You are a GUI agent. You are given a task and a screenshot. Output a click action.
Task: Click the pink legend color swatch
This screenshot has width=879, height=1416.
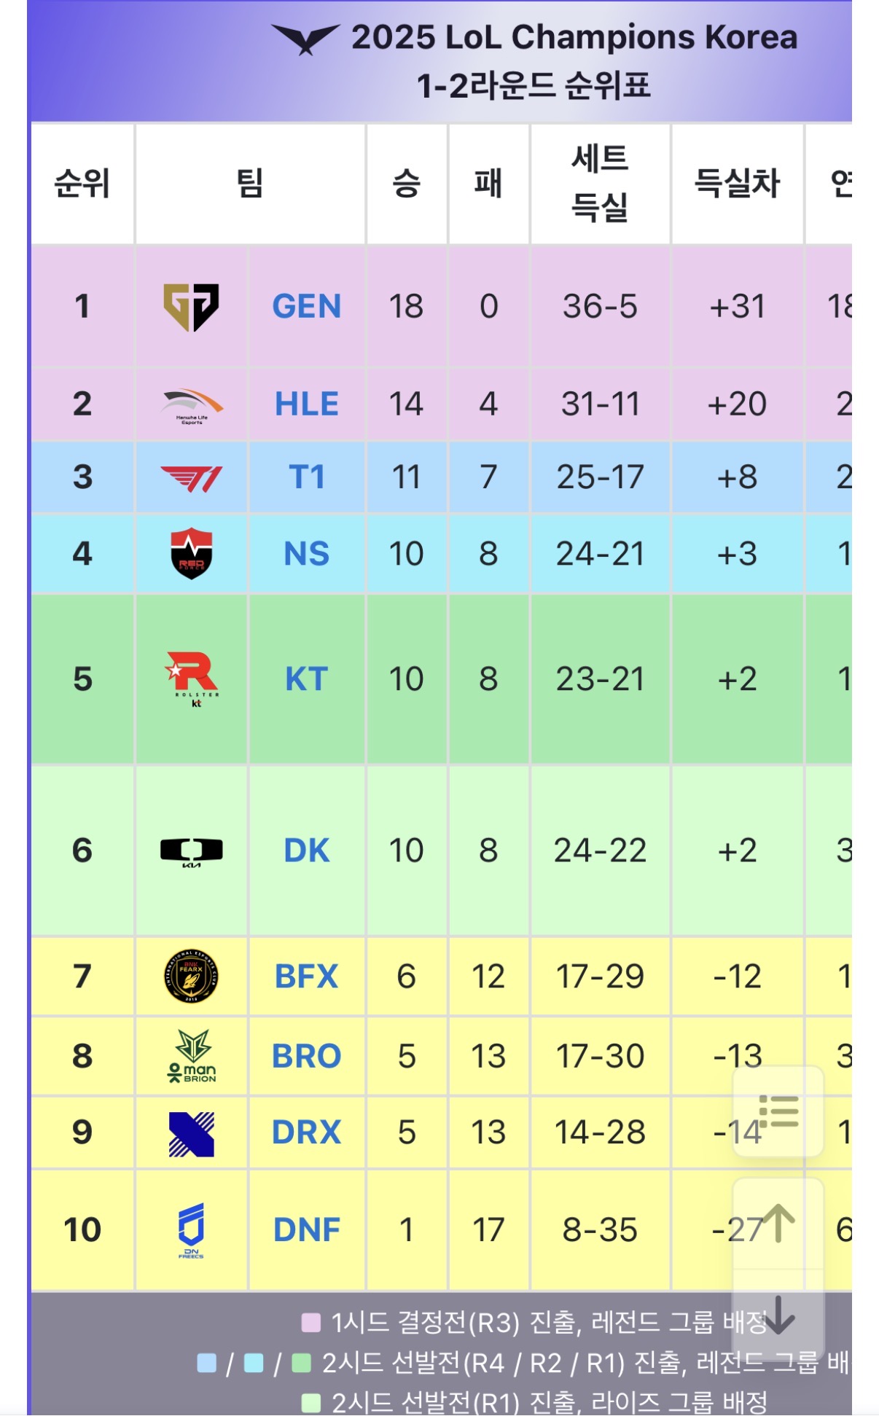[311, 1323]
